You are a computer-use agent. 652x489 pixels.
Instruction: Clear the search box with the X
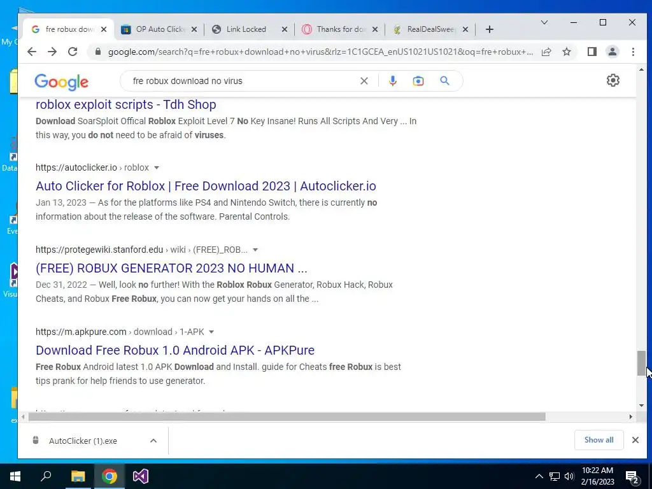click(x=364, y=81)
